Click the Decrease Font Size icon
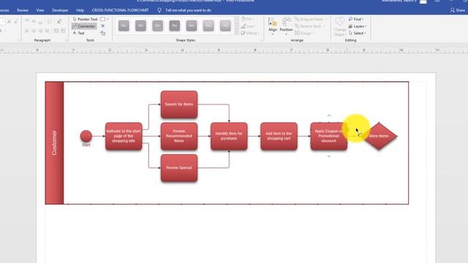The height and width of the screenshot is (263, 468). (x=16, y=21)
